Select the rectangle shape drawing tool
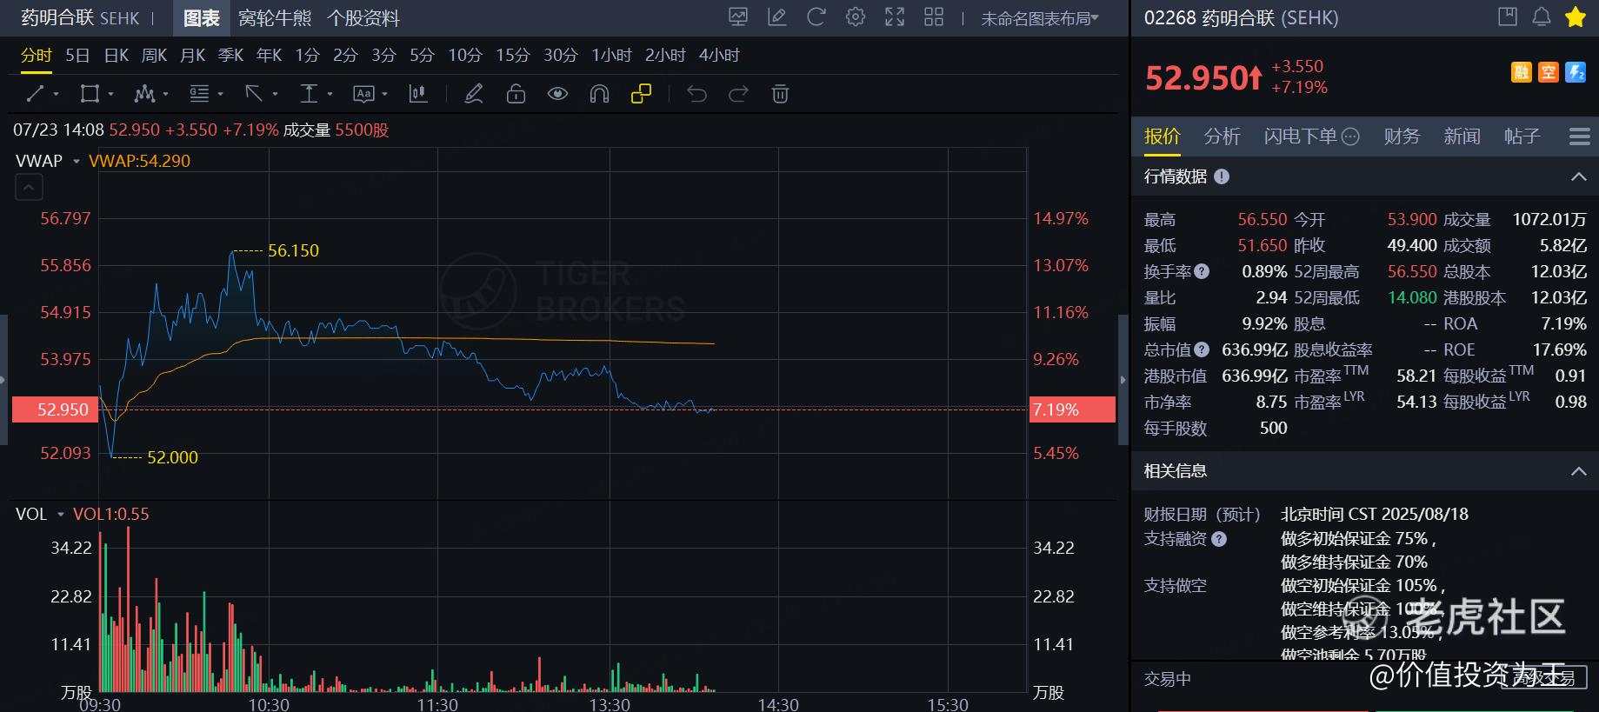The height and width of the screenshot is (712, 1599). [89, 94]
